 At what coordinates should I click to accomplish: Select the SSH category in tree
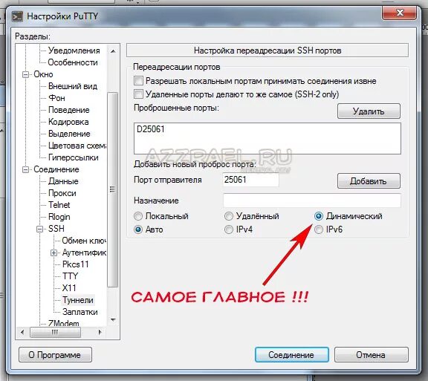coord(56,229)
